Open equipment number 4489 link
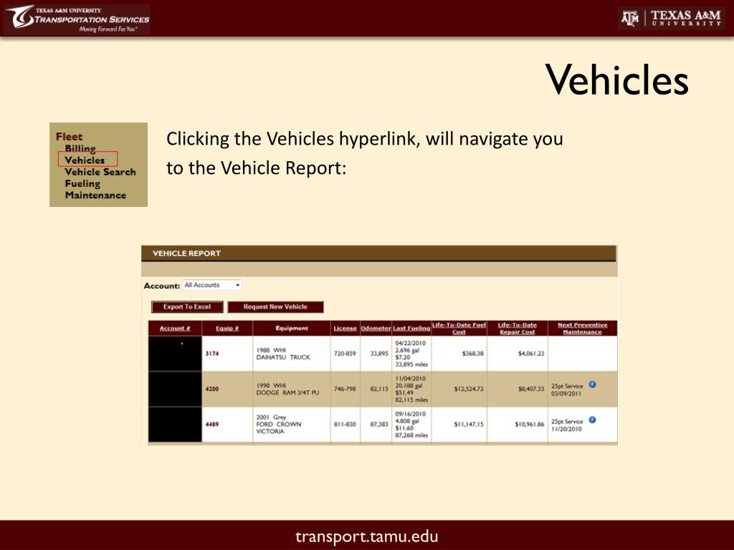The width and height of the screenshot is (734, 550). (x=212, y=424)
